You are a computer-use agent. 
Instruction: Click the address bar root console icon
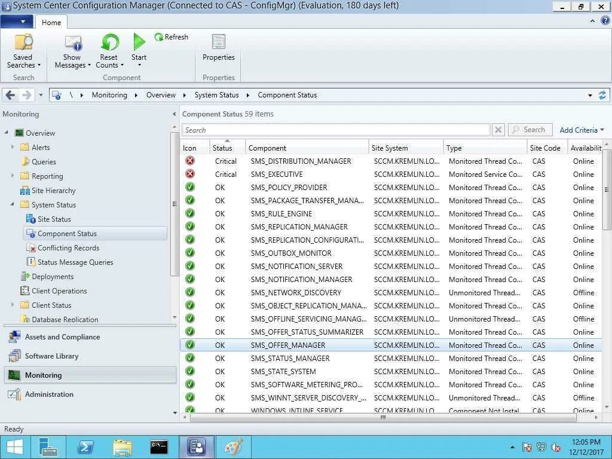(57, 95)
